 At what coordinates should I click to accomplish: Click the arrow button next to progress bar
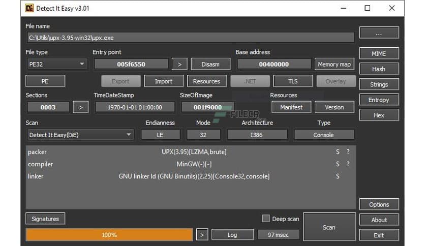click(x=202, y=235)
